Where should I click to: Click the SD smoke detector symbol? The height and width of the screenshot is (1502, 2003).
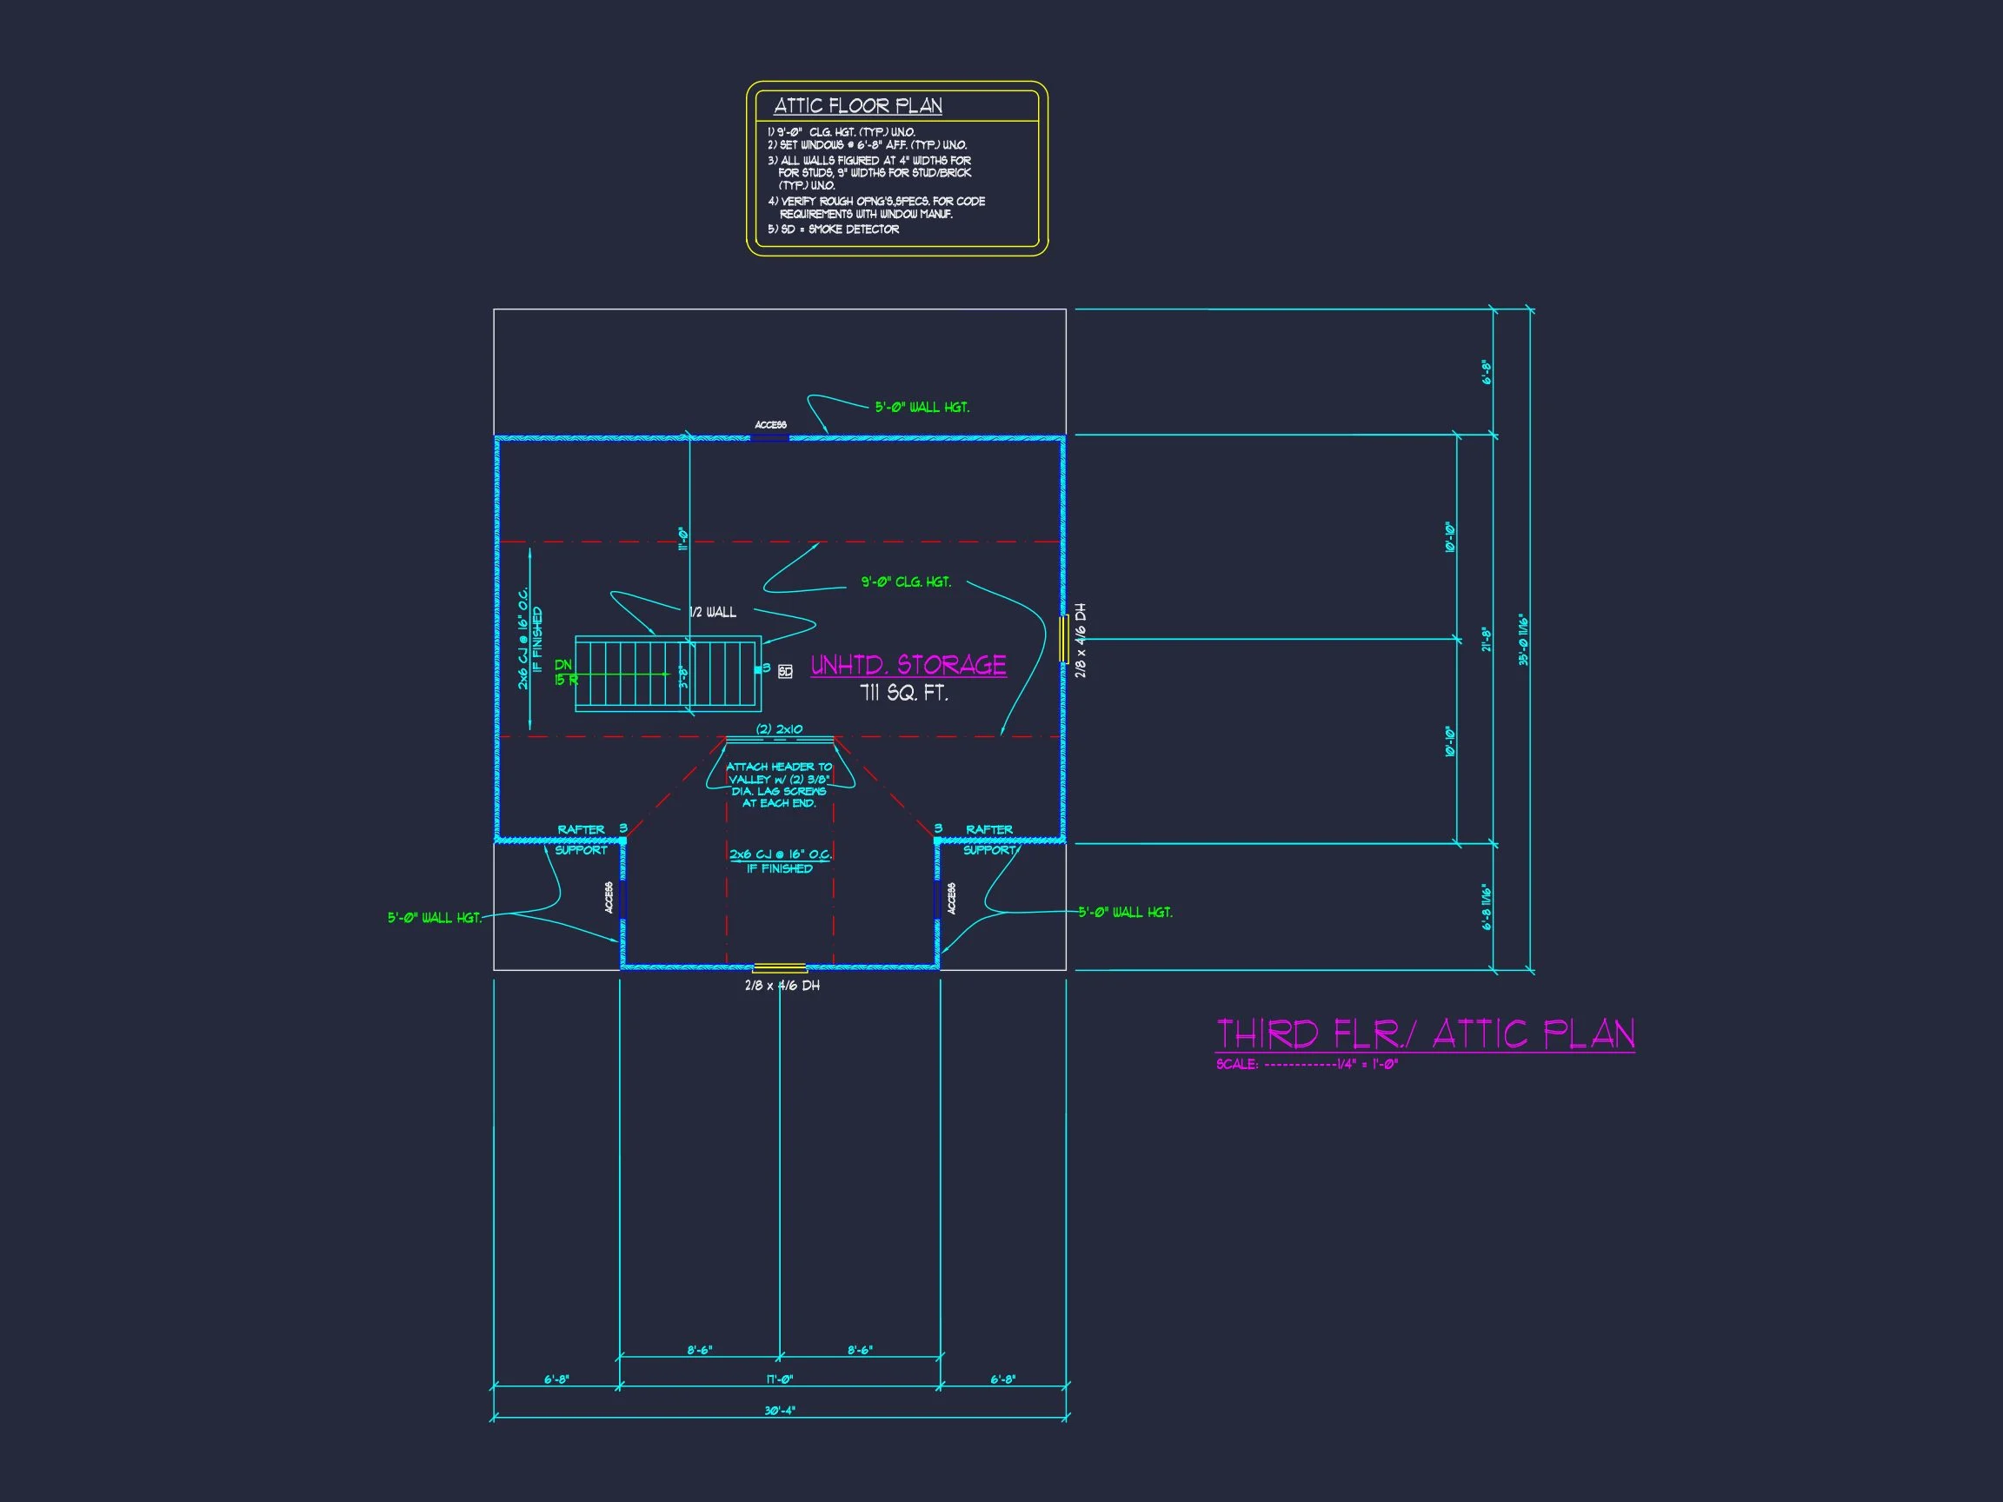785,672
